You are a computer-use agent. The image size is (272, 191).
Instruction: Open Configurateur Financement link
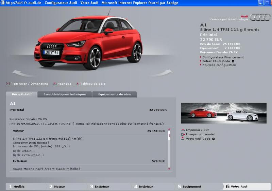click(223, 57)
